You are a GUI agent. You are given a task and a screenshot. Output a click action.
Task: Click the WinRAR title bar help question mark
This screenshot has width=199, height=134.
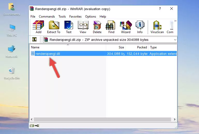[160, 9]
